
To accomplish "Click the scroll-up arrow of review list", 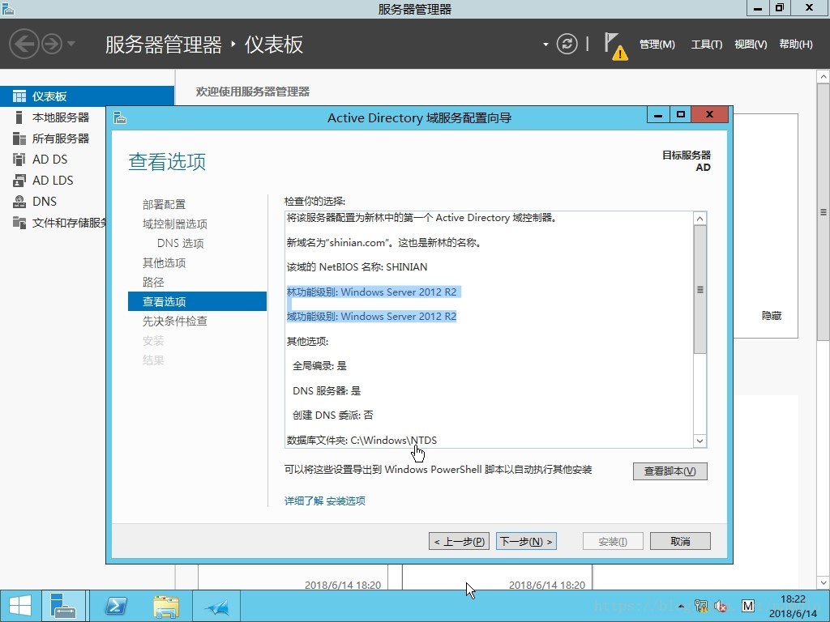I will 700,219.
